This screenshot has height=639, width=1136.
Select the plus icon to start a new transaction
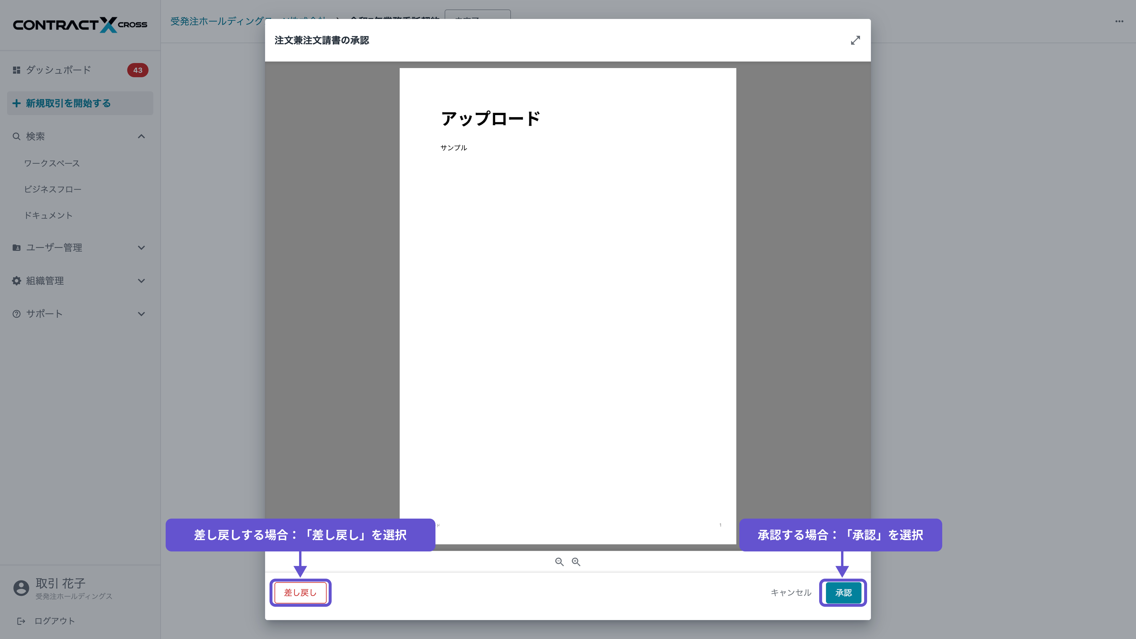pos(16,103)
